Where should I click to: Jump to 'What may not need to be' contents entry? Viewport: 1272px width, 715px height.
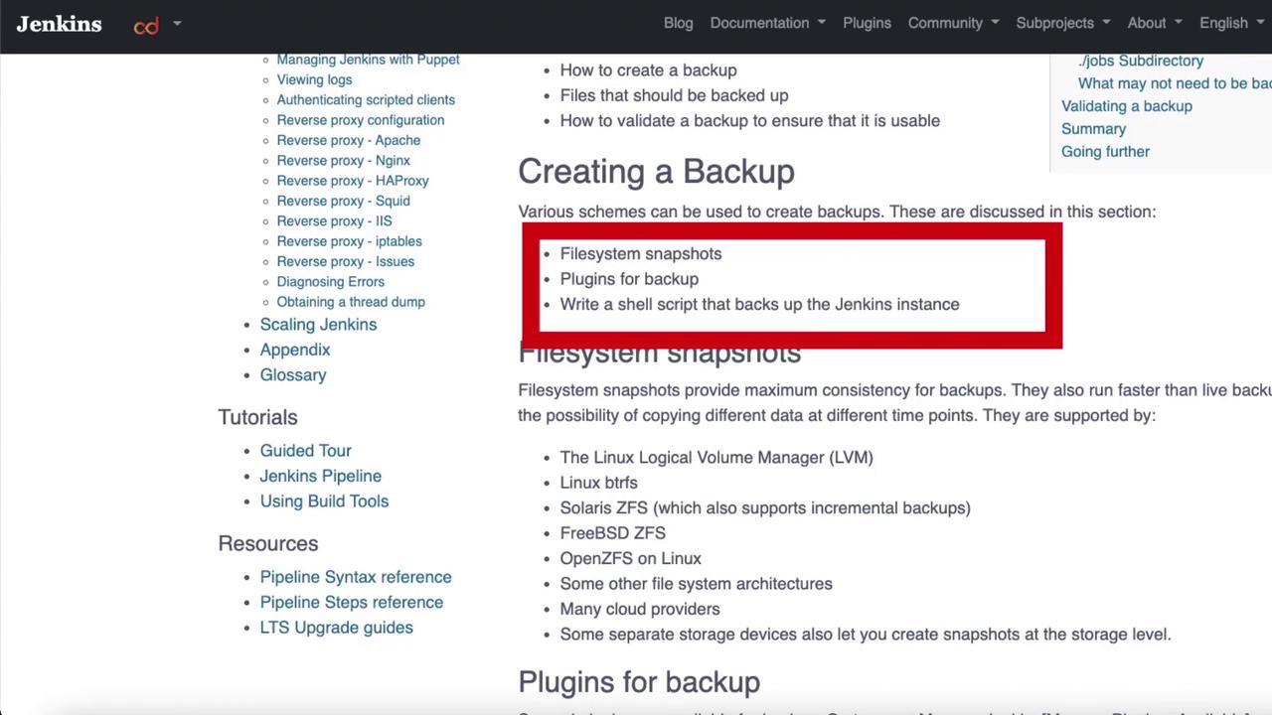(1175, 83)
